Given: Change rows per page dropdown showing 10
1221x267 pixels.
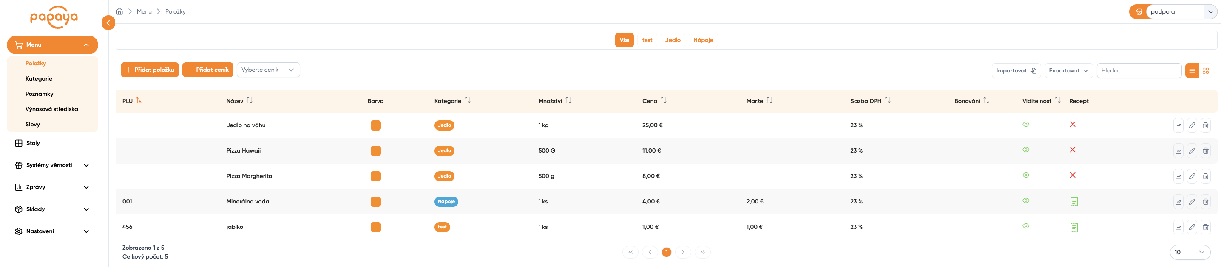Looking at the screenshot, I should pos(1190,252).
